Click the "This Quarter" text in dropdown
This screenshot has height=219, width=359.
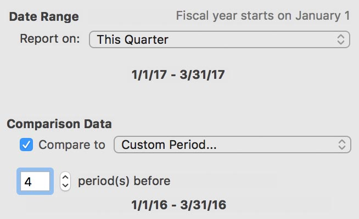coord(133,39)
